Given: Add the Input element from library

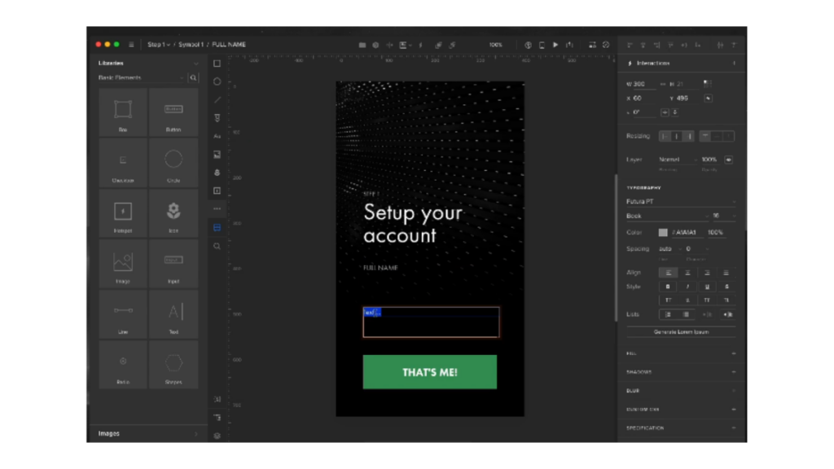Looking at the screenshot, I should tap(173, 264).
